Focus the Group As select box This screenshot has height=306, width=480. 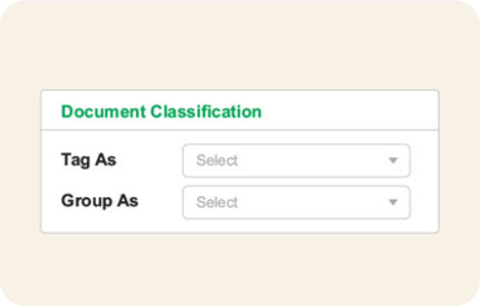[x=296, y=202]
